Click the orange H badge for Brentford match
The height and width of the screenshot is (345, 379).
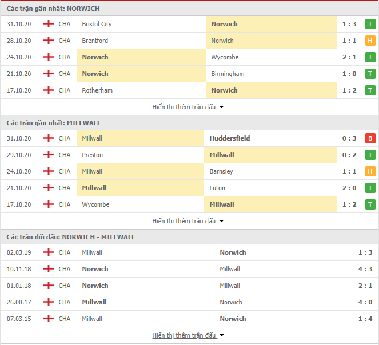370,41
